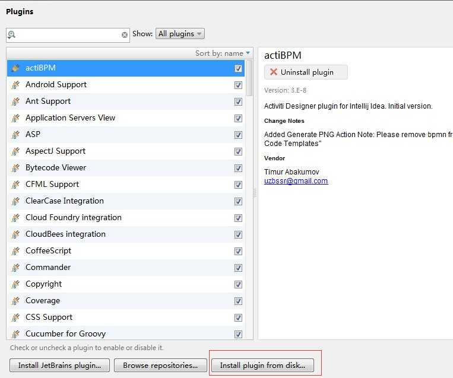This screenshot has width=453, height=378.
Task: Click Install plugin from disk button
Action: tap(262, 366)
